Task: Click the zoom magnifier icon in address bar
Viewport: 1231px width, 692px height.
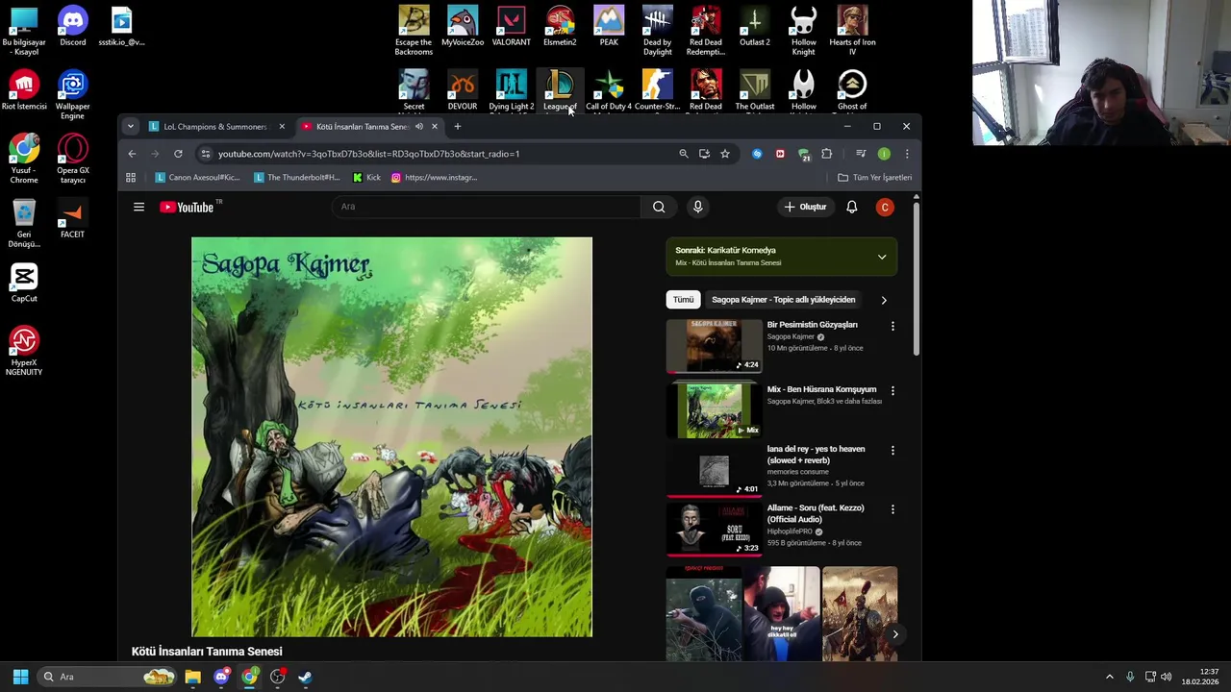Action: [x=684, y=154]
